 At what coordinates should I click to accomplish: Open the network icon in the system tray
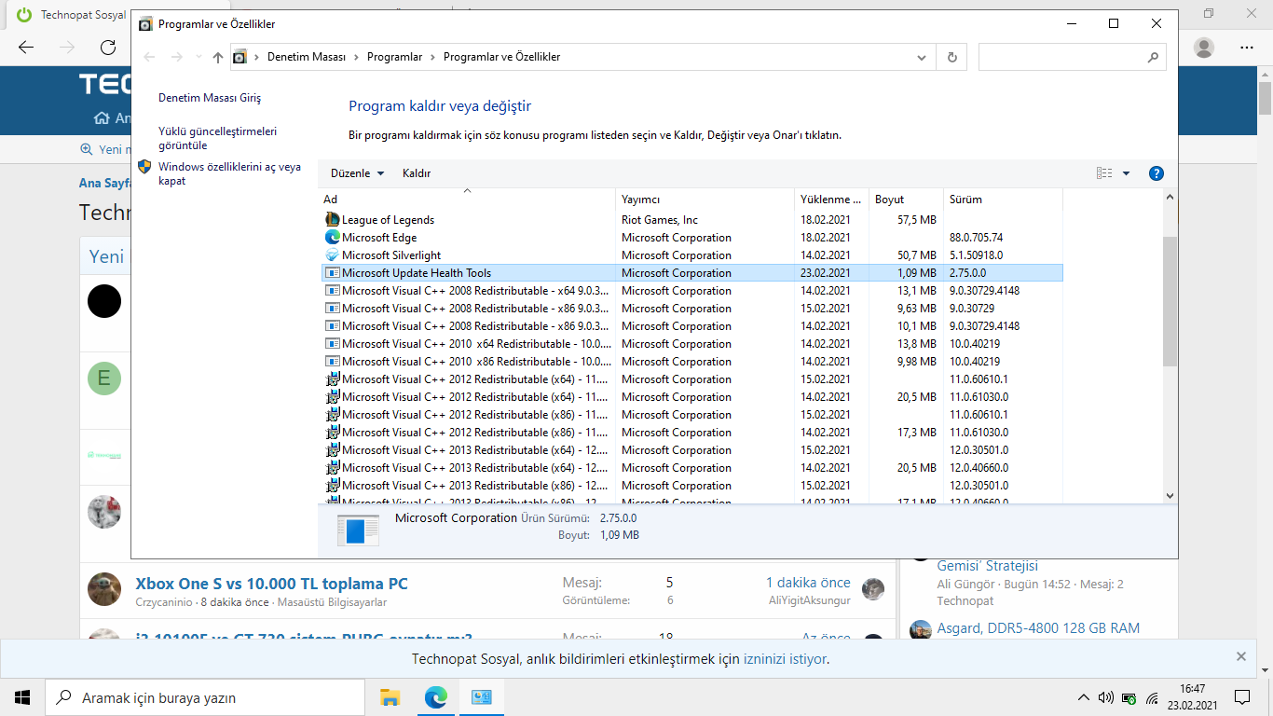pos(1152,697)
